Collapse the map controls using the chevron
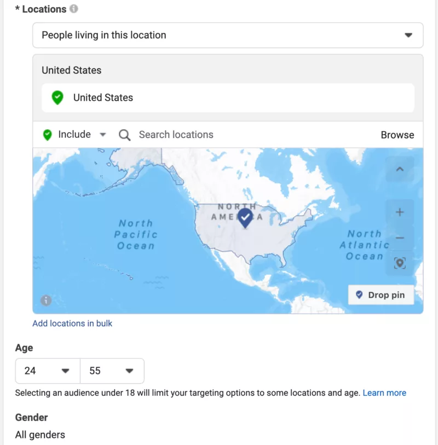The height and width of the screenshot is (445, 438). coord(399,169)
